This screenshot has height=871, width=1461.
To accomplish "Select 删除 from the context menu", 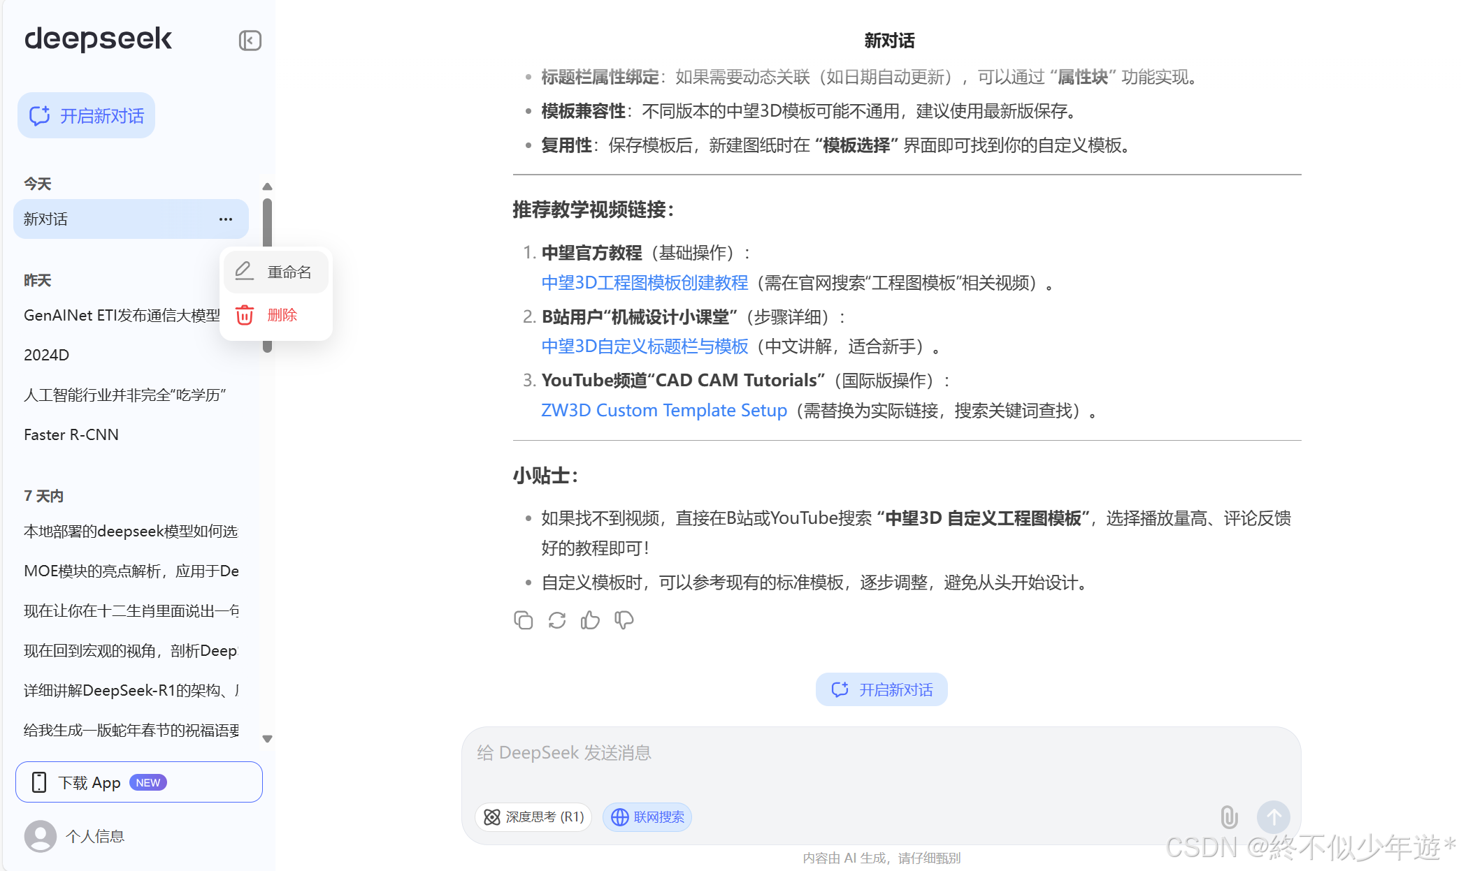I will (276, 315).
